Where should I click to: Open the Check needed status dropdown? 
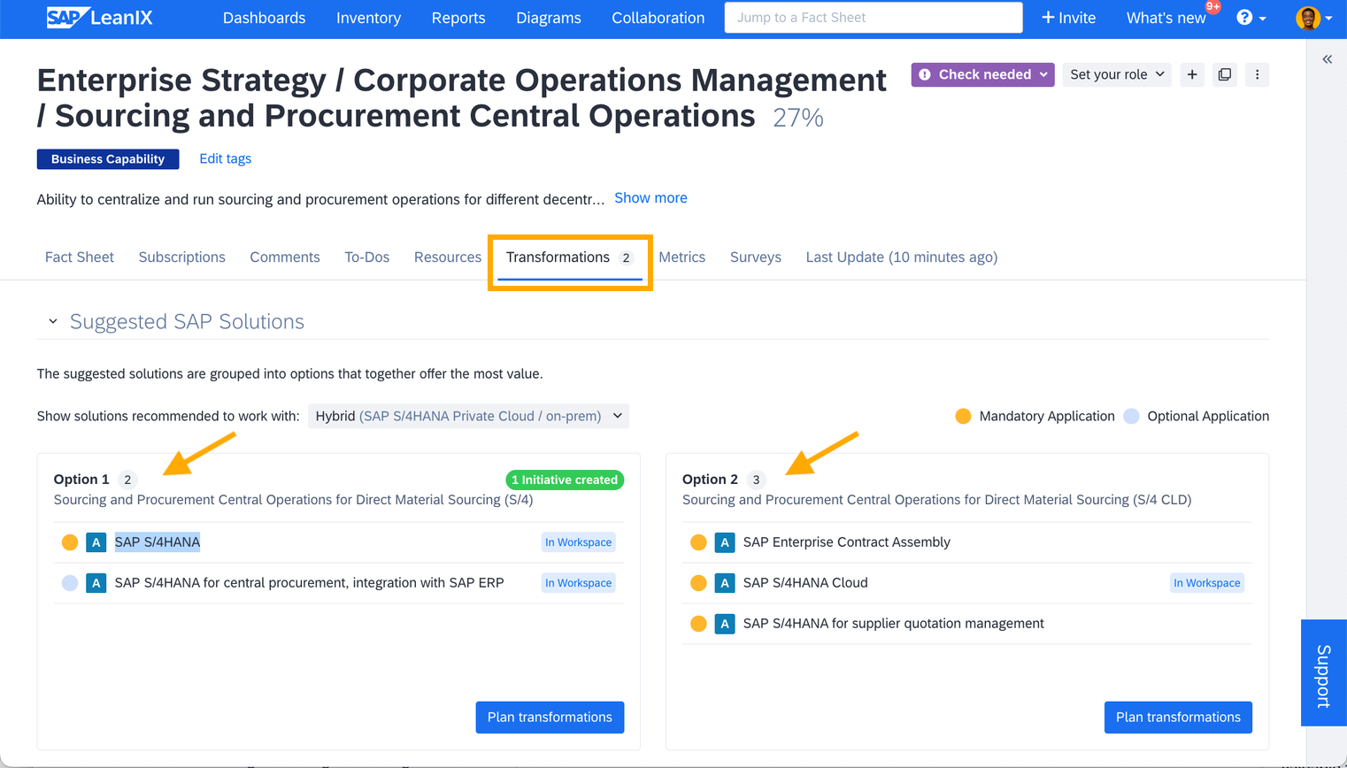pyautogui.click(x=982, y=74)
